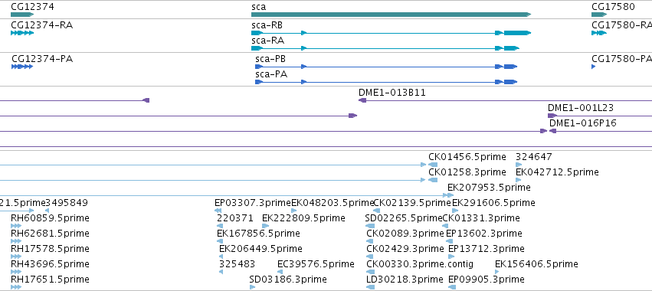Select the EP13602.3prime EST label
This screenshot has width=652, height=291.
484,234
